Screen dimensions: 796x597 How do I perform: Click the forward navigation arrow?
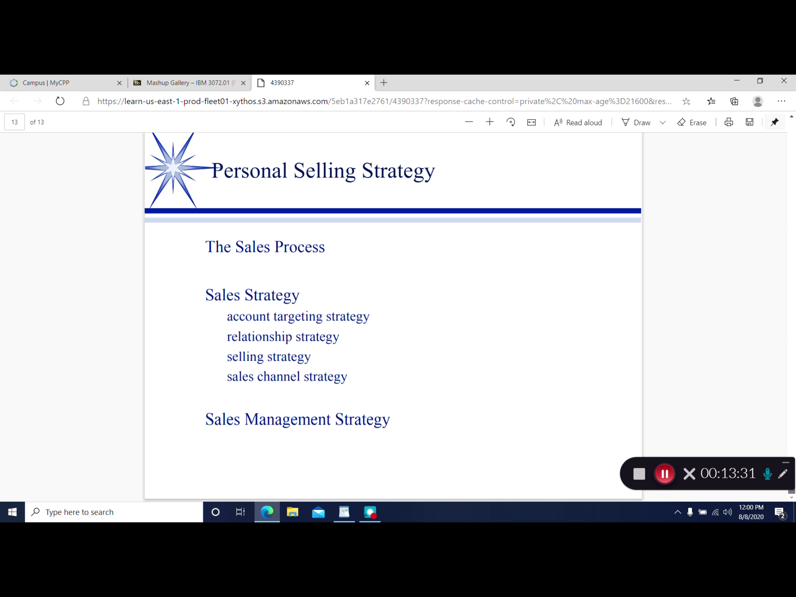(x=37, y=101)
